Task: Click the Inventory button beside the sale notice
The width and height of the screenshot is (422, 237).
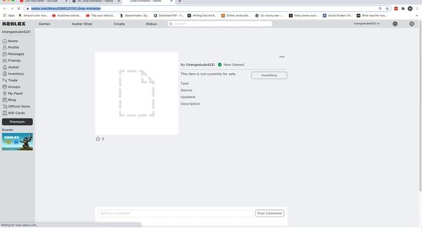Action: pyautogui.click(x=269, y=75)
